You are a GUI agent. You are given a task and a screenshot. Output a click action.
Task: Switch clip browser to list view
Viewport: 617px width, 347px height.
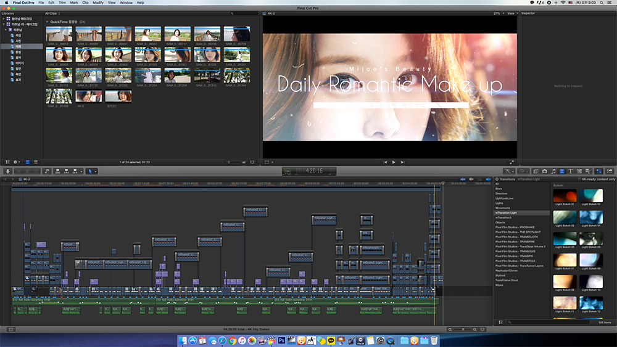[35, 162]
